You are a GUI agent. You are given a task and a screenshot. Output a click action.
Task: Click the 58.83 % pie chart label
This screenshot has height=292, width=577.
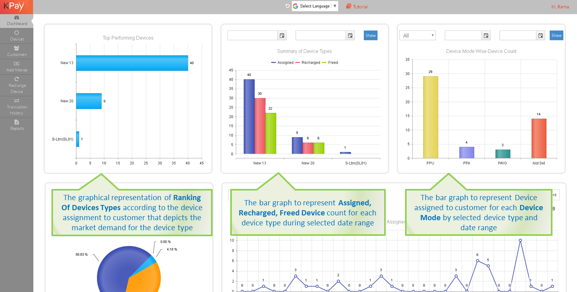[x=82, y=254]
